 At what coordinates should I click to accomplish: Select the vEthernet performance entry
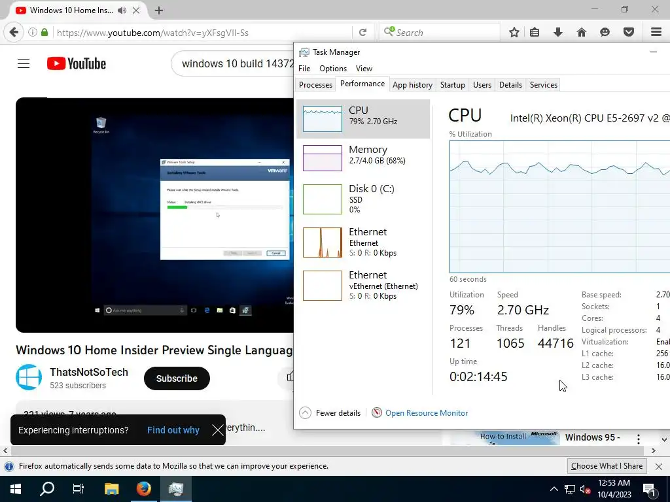pos(362,285)
